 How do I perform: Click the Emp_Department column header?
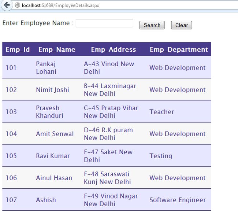click(x=179, y=49)
